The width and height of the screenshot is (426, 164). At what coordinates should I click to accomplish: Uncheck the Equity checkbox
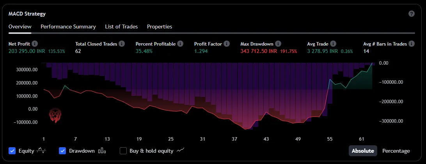click(x=12, y=151)
